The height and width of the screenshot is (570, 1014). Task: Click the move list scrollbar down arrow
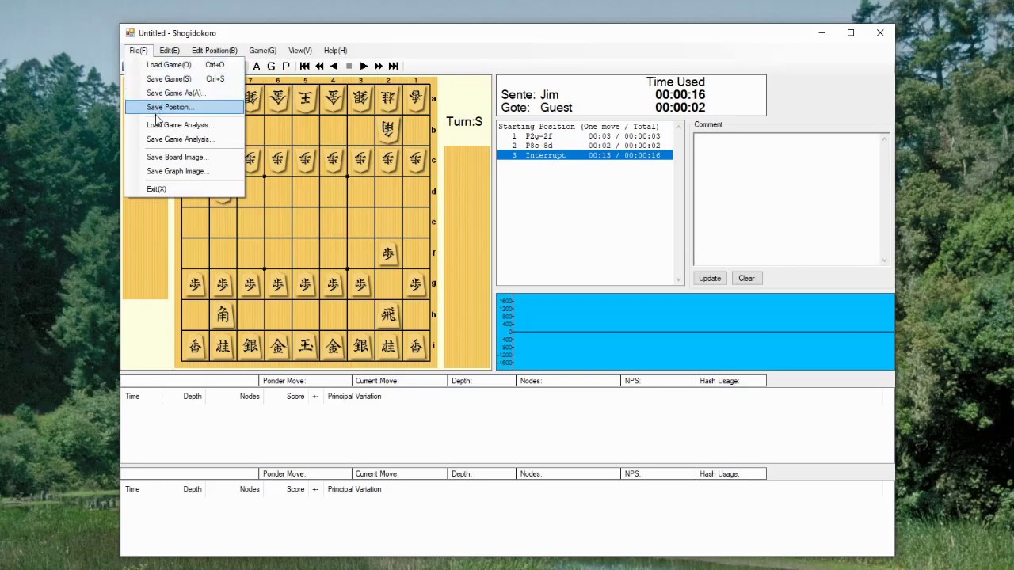[678, 279]
